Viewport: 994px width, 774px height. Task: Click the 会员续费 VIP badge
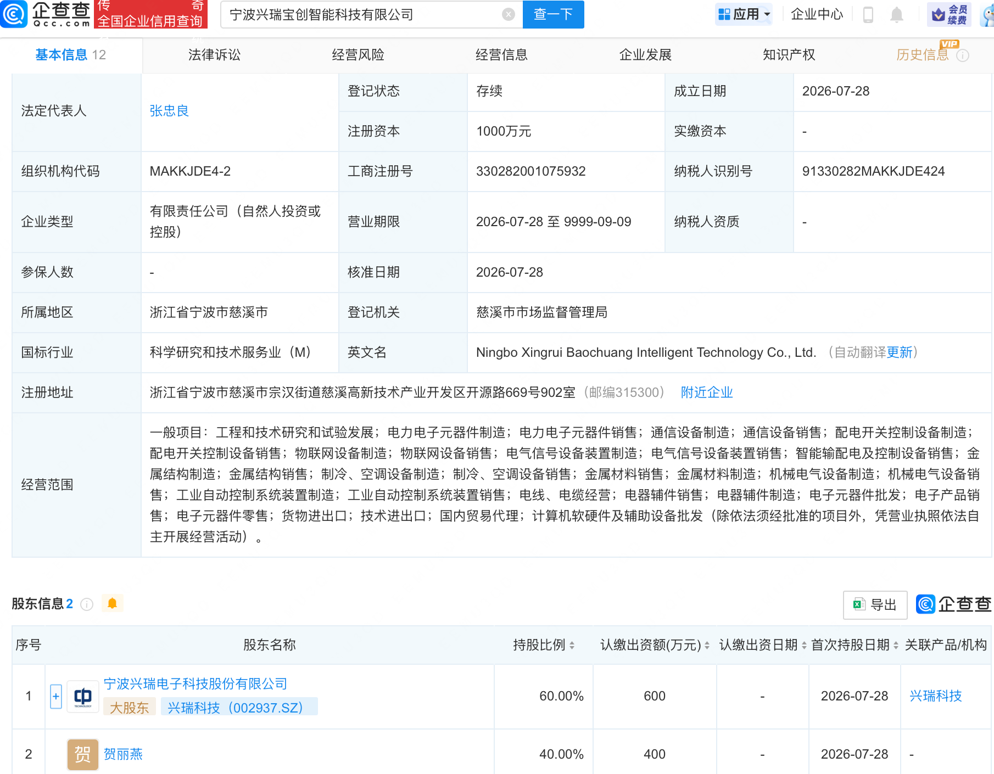(x=949, y=14)
